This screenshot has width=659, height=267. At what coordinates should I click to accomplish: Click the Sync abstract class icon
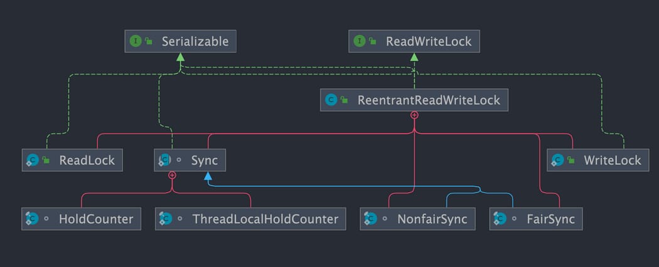coord(164,160)
